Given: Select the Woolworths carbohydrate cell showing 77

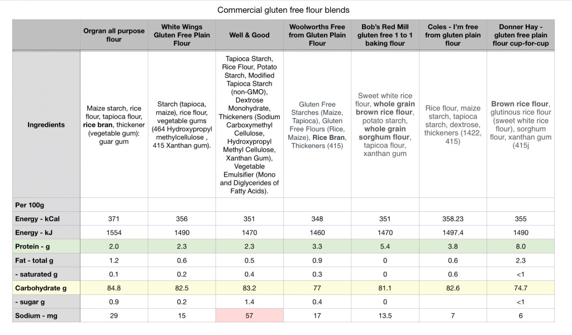Looking at the screenshot, I should [x=317, y=289].
